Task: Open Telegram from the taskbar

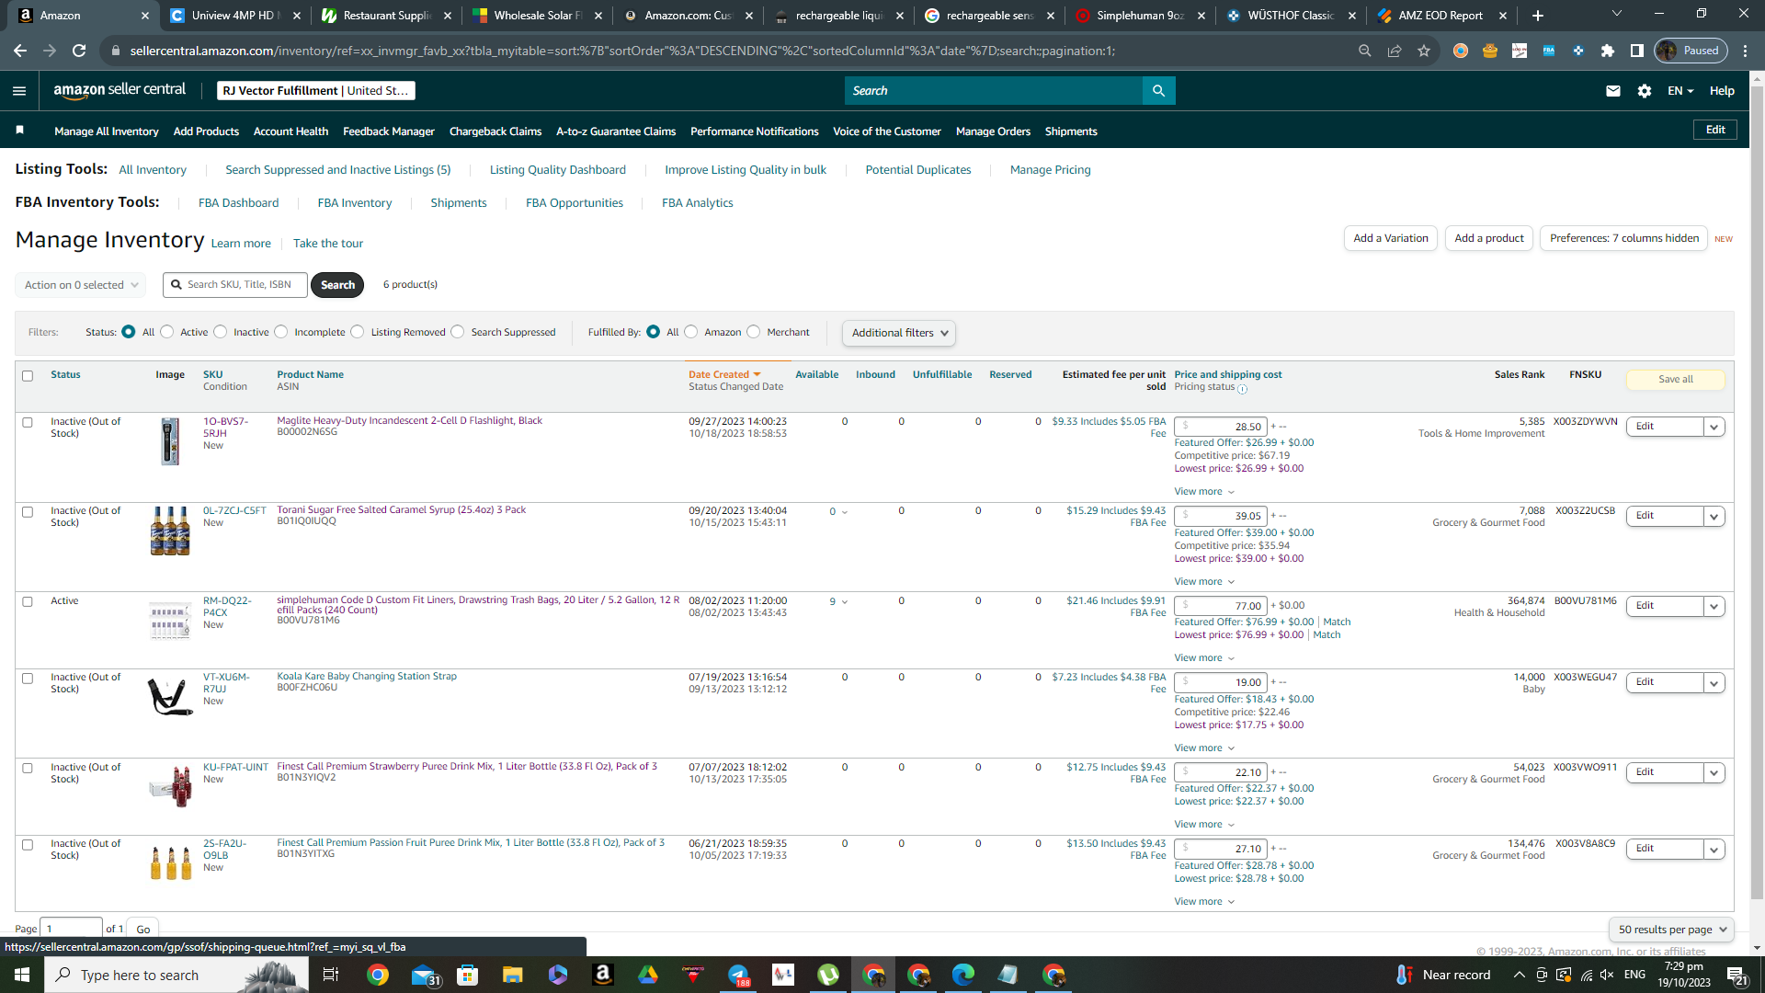Action: (x=738, y=975)
